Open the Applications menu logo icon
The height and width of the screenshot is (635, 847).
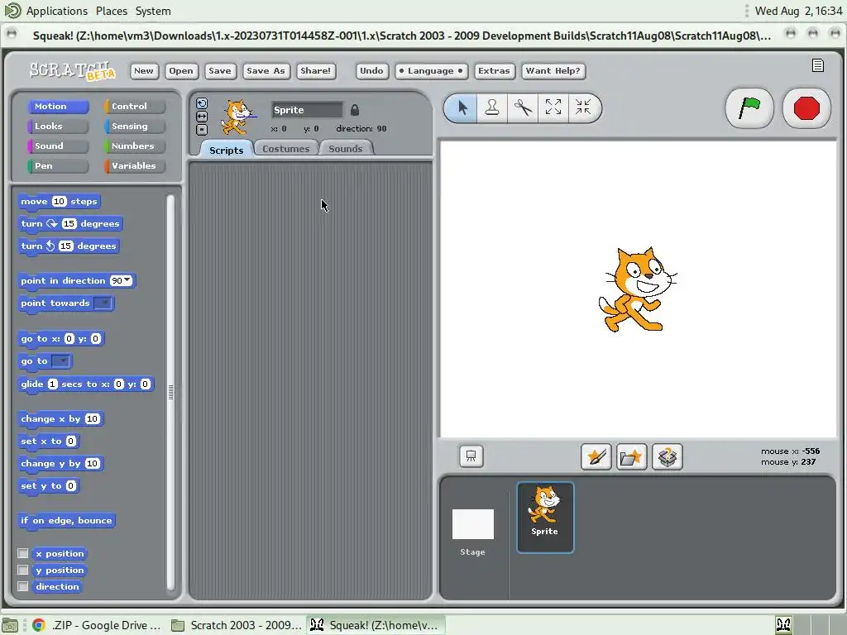12,10
